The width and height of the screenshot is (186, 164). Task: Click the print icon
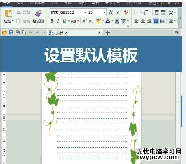coord(17,32)
